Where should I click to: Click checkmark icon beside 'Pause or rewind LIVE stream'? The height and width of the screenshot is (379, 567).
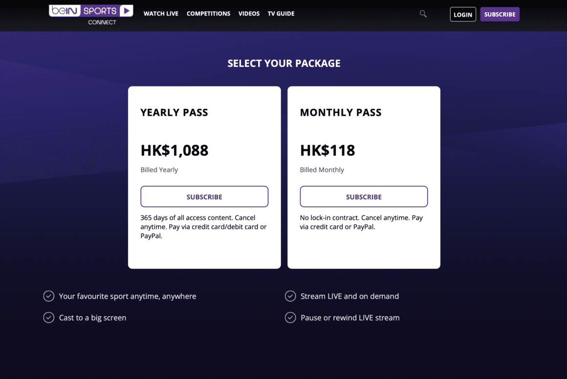click(x=290, y=317)
